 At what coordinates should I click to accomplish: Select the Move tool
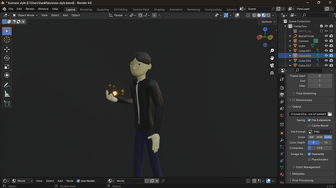click(x=7, y=50)
